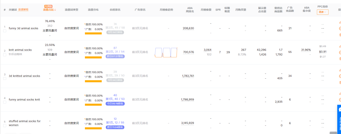
Task: Open the 数据解释 link beside 关键词
Action: (23, 10)
